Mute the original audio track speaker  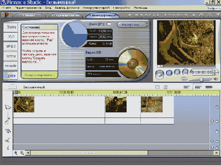212,121
